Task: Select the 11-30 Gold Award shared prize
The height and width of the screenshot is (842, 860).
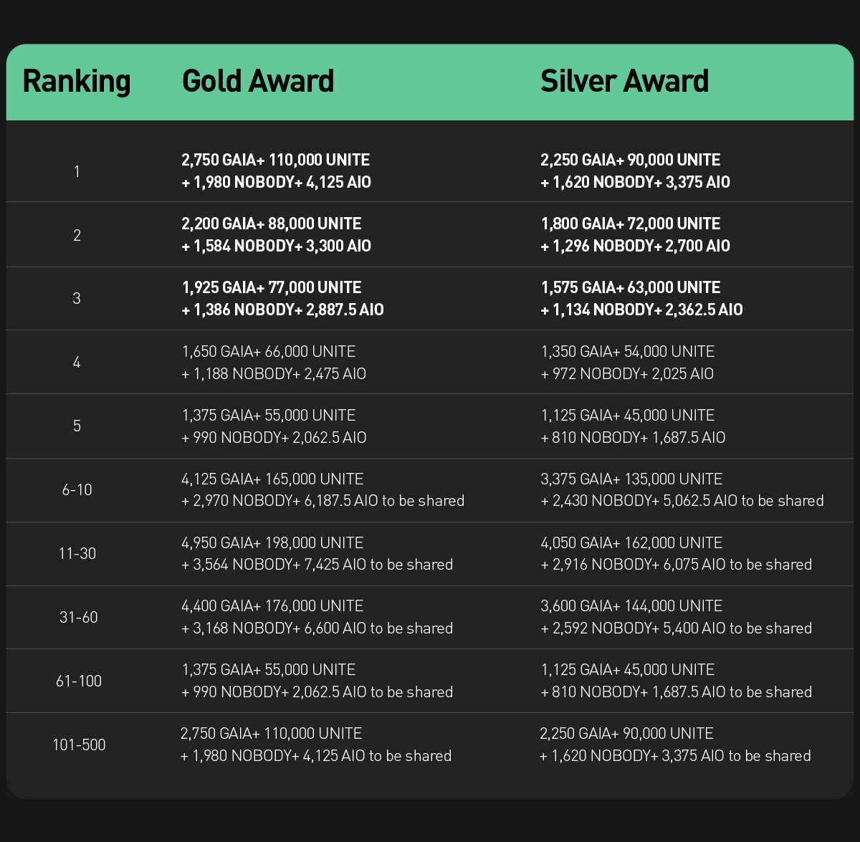Action: pyautogui.click(x=317, y=554)
